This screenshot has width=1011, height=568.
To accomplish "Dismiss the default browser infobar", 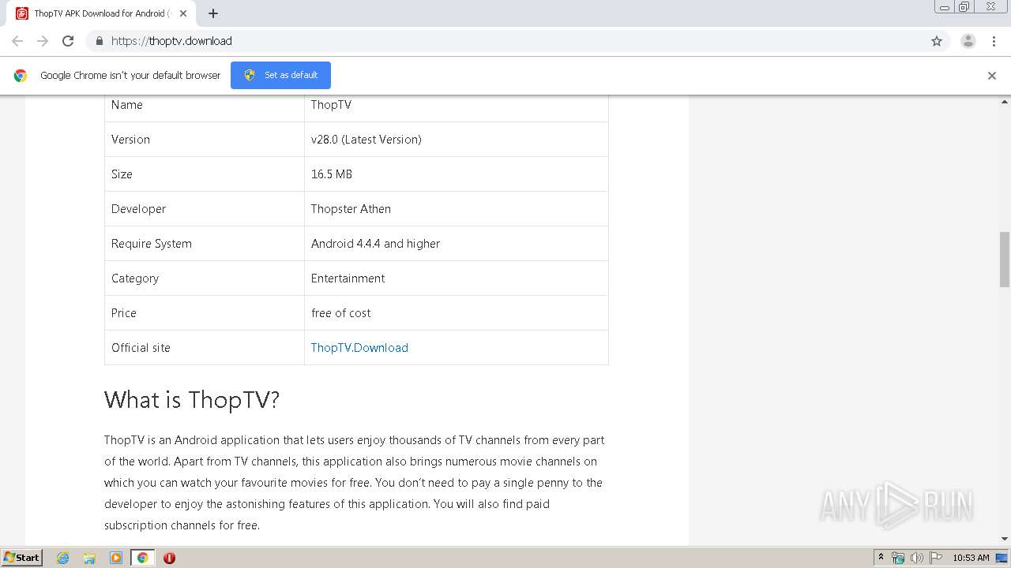I will pos(992,76).
